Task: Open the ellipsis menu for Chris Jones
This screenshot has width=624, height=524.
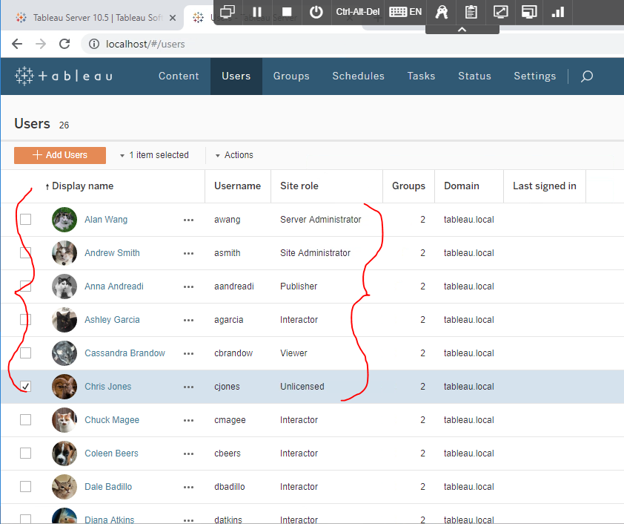Action: click(x=189, y=387)
